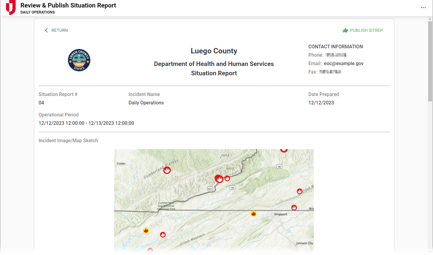Click the small fire marker beside Route 58

(227, 178)
